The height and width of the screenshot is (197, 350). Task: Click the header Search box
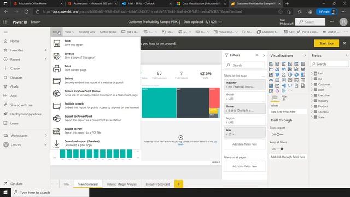310,22
